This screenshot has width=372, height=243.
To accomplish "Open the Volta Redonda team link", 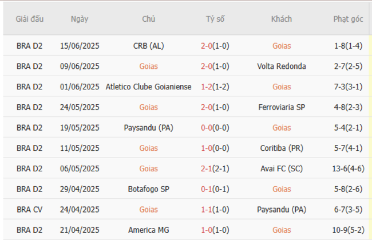I will pos(282,66).
